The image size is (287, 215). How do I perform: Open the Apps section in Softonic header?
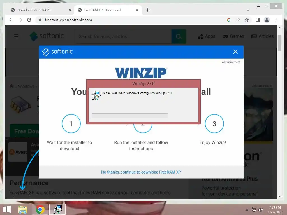click(207, 36)
